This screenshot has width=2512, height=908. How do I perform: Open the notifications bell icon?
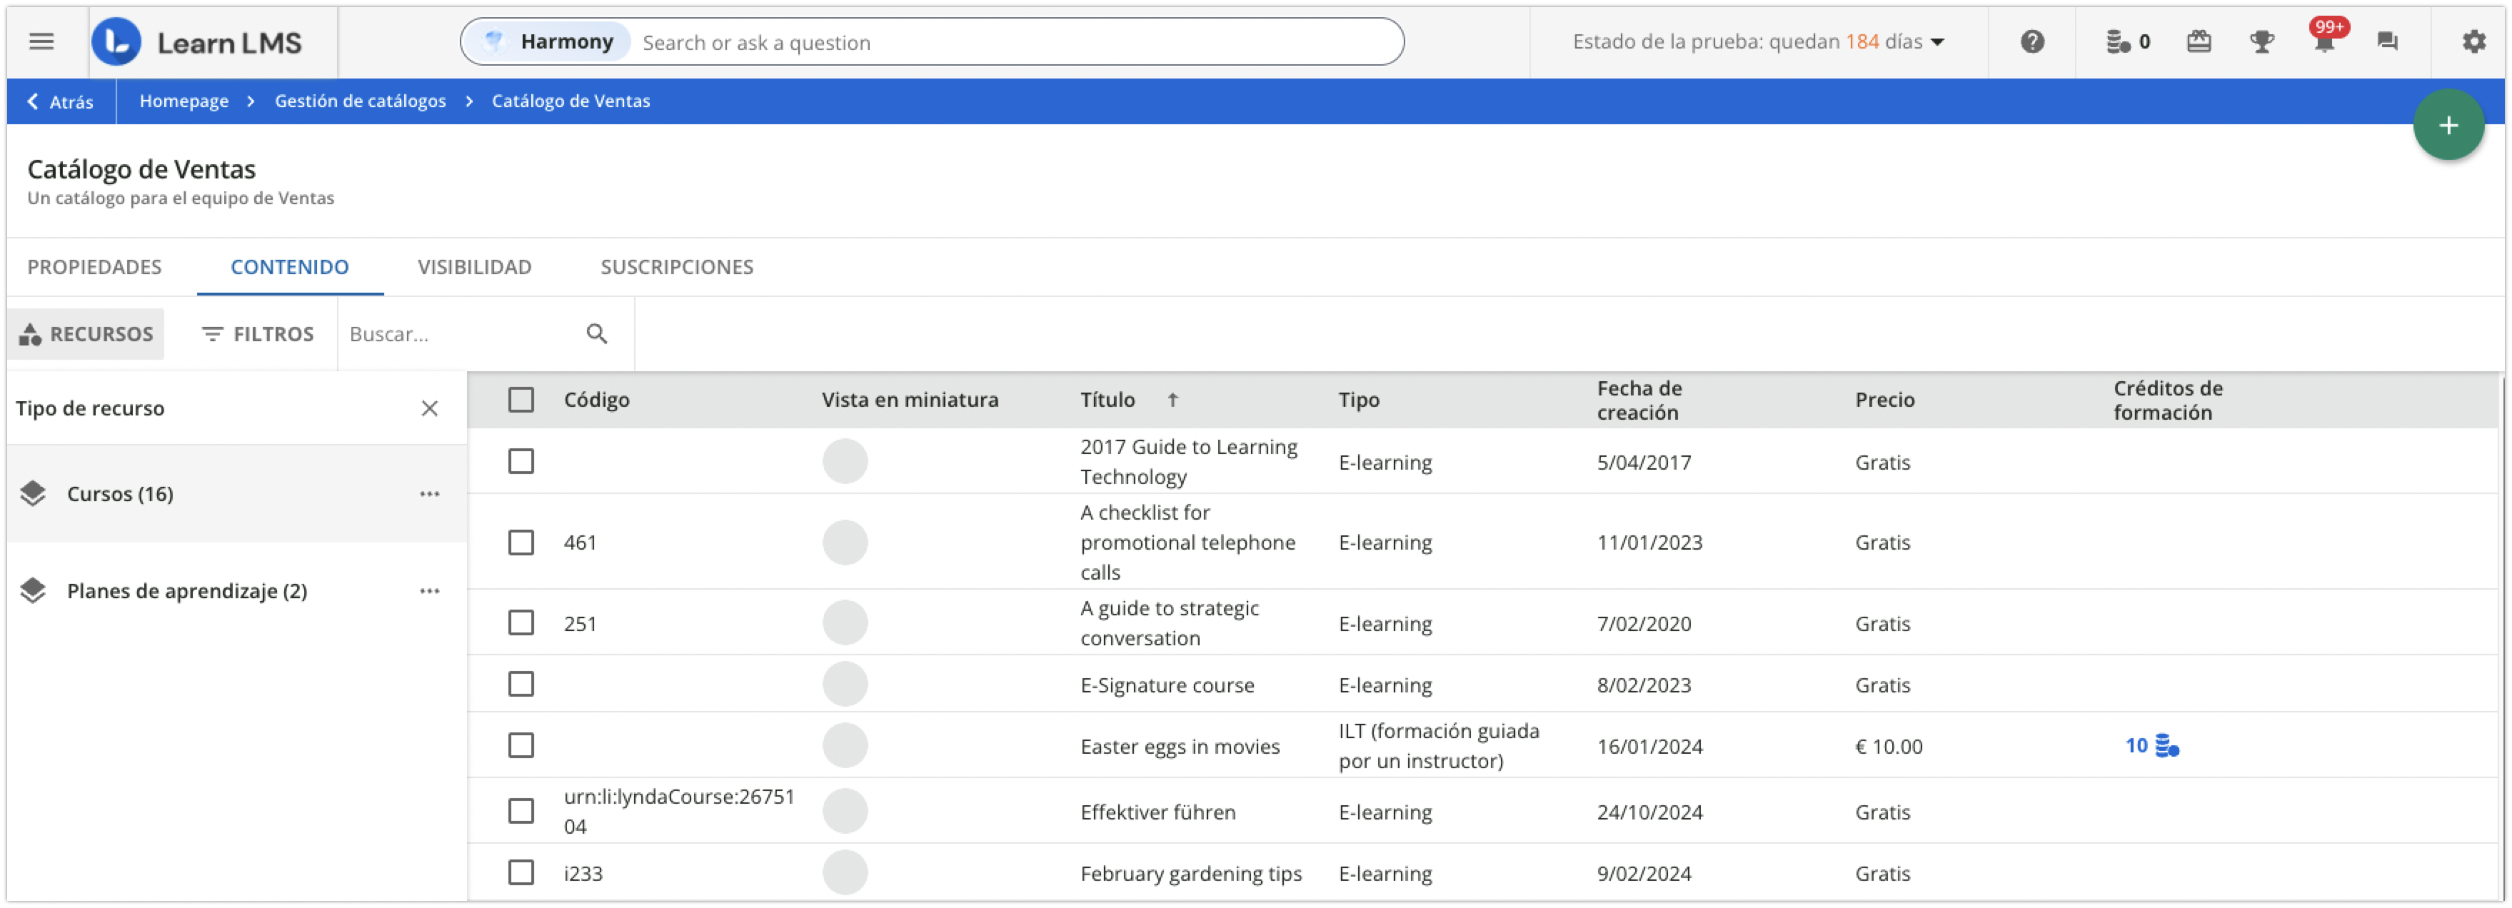[x=2325, y=42]
